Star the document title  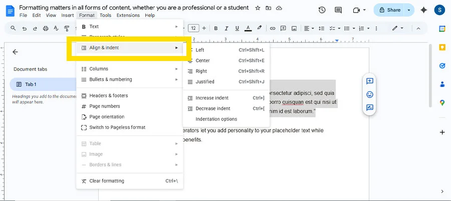coord(258,8)
